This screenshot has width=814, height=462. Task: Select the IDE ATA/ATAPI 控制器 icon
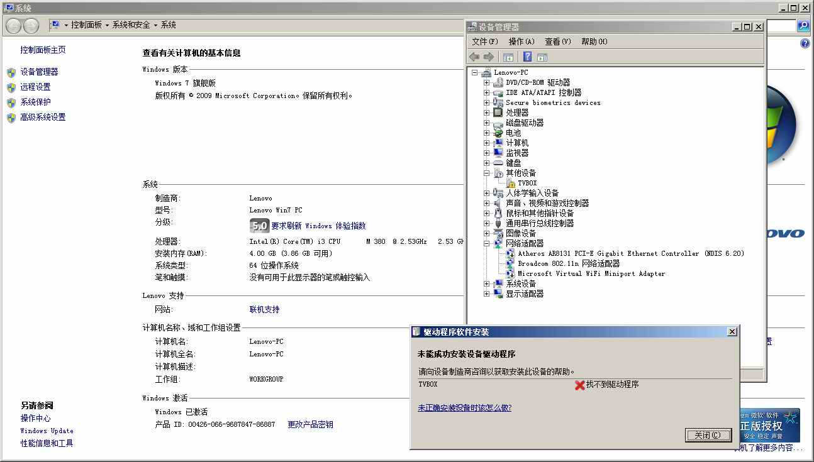(498, 92)
